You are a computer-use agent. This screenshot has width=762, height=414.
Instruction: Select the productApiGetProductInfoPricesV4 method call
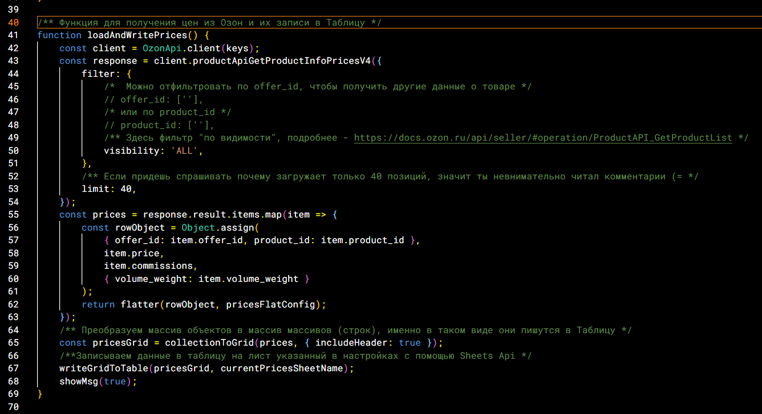pyautogui.click(x=282, y=61)
